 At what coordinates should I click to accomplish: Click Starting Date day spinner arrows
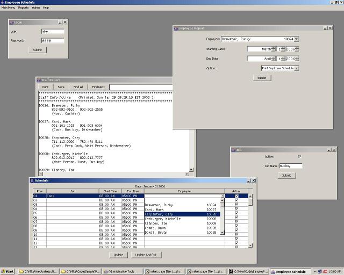click(x=283, y=49)
